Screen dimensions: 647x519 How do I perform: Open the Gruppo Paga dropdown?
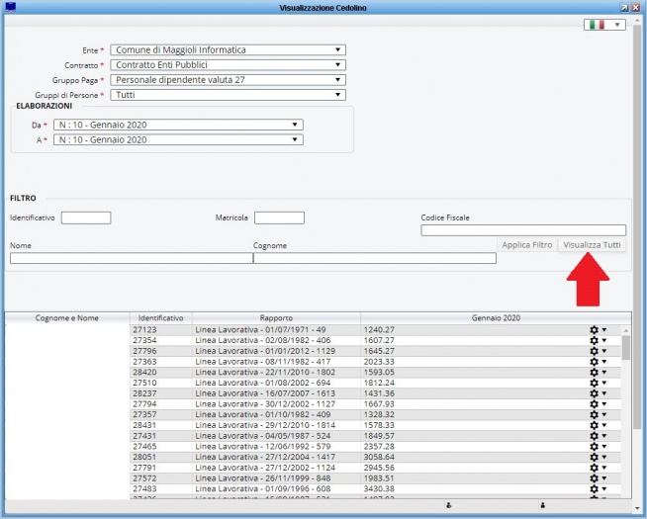tap(227, 80)
